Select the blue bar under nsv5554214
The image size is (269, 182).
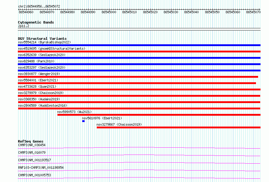(x=139, y=45)
